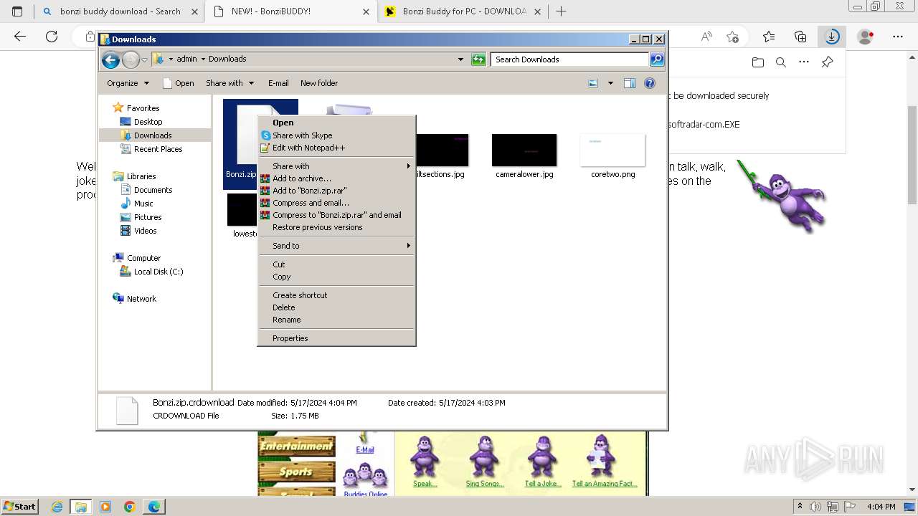
Task: Toggle the preview pane icon
Action: pyautogui.click(x=629, y=83)
